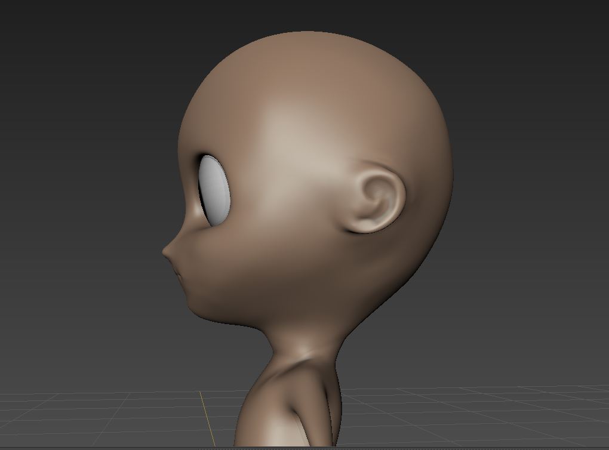Click the cheek below the eye
Screen dimensions: 609x450
pos(233,263)
